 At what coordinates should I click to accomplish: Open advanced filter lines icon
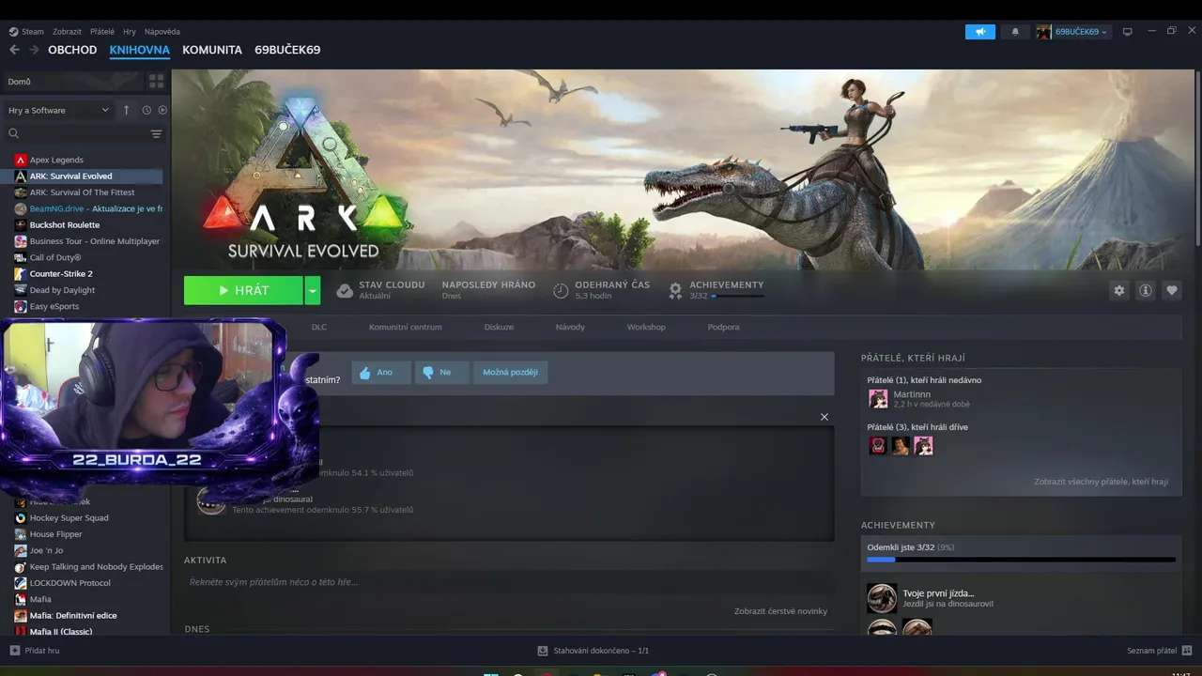(157, 134)
